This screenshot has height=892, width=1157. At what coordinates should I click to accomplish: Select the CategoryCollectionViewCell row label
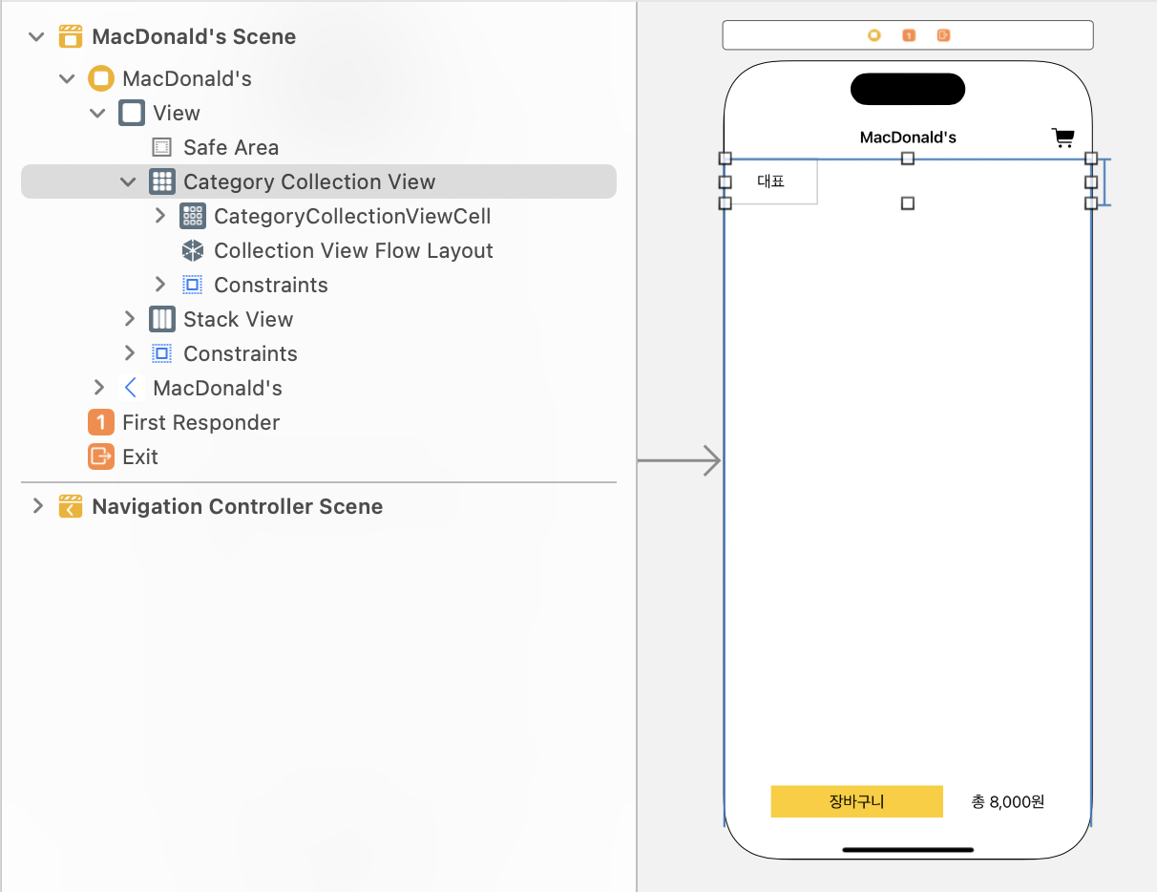point(352,216)
